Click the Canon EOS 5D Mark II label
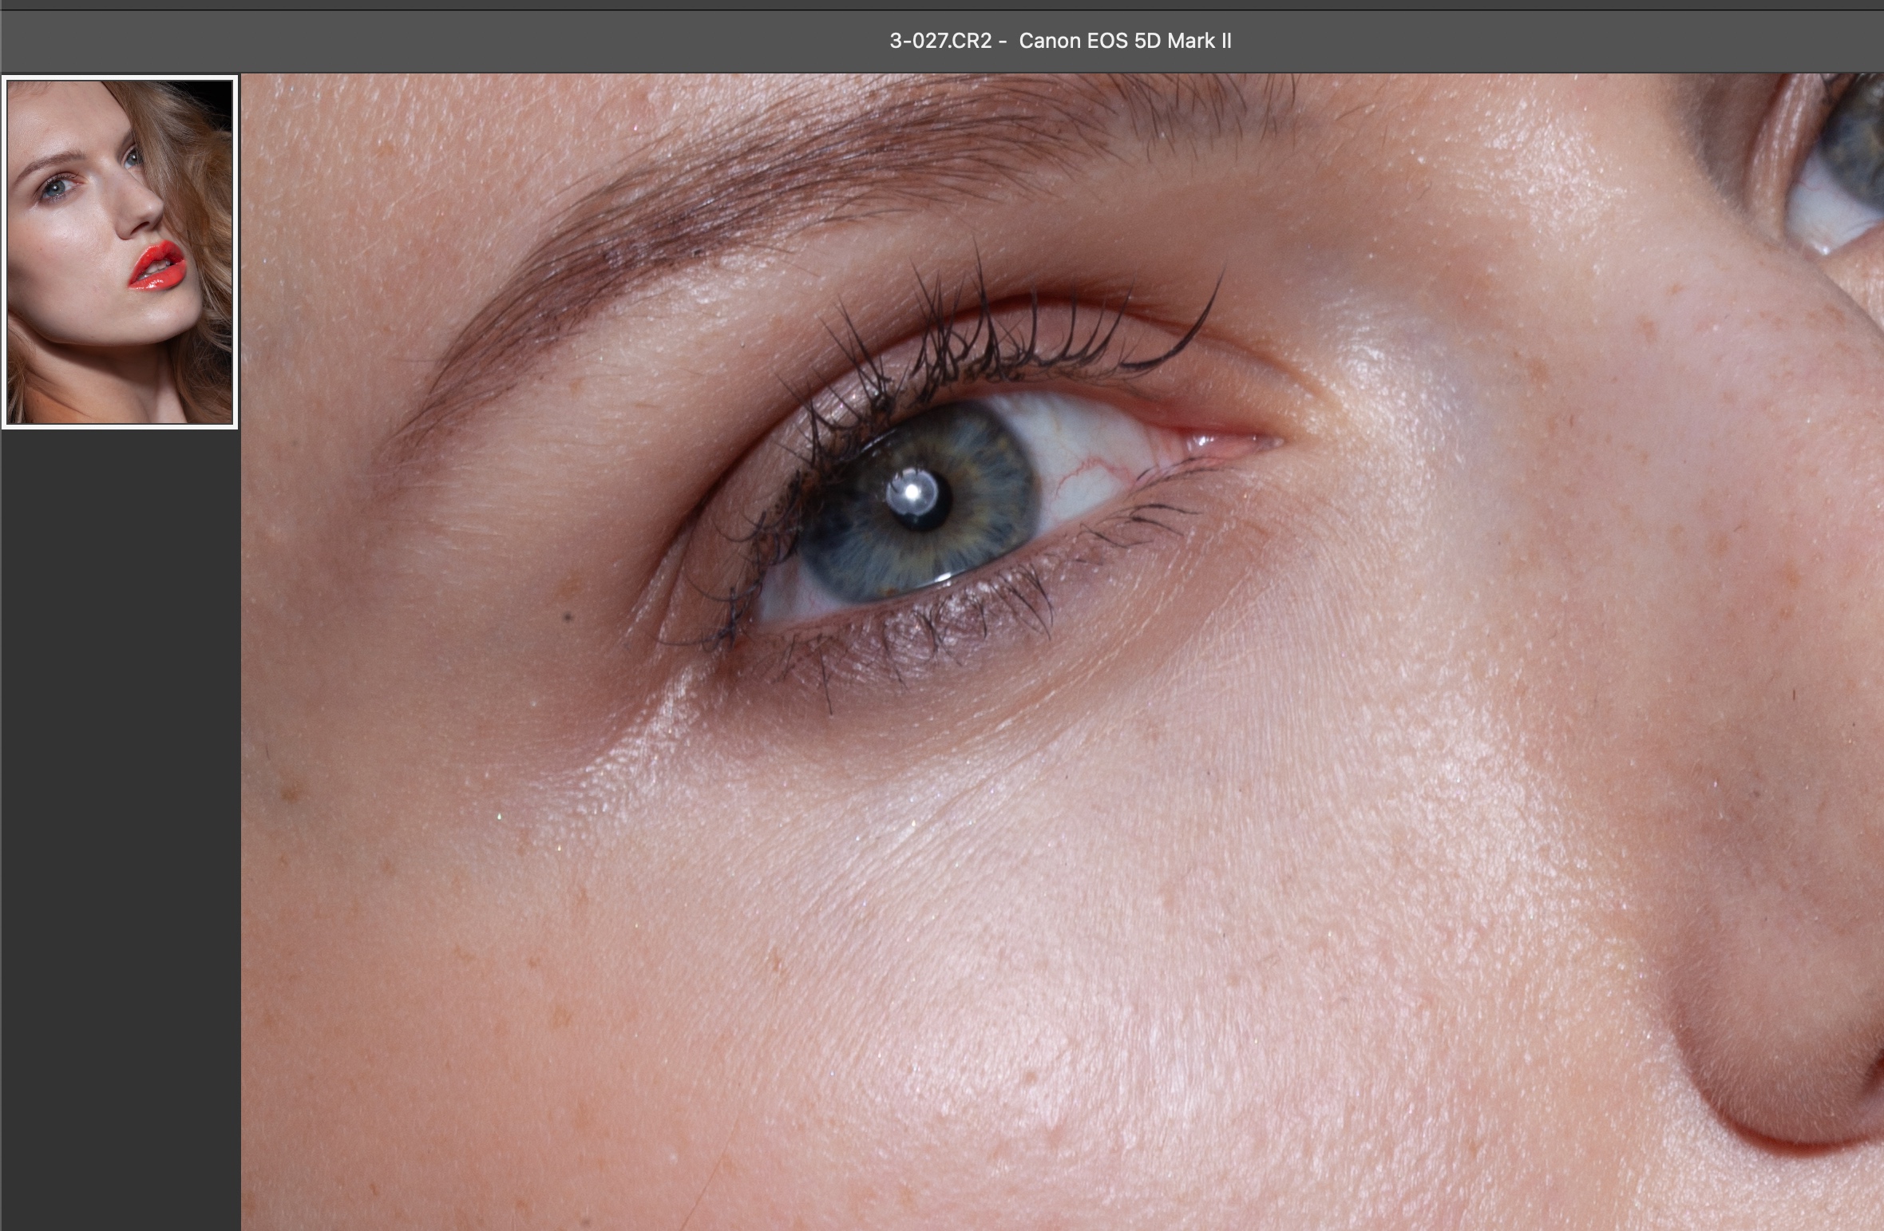This screenshot has width=1884, height=1231. point(1125,42)
